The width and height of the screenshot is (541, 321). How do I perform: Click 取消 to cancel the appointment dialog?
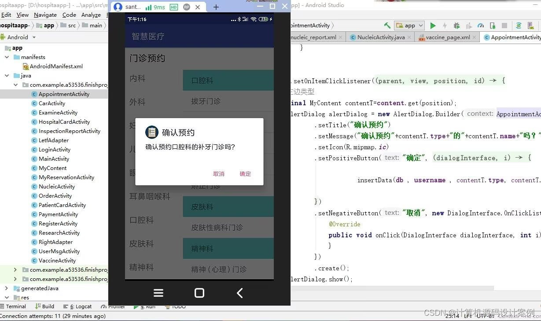pos(219,174)
